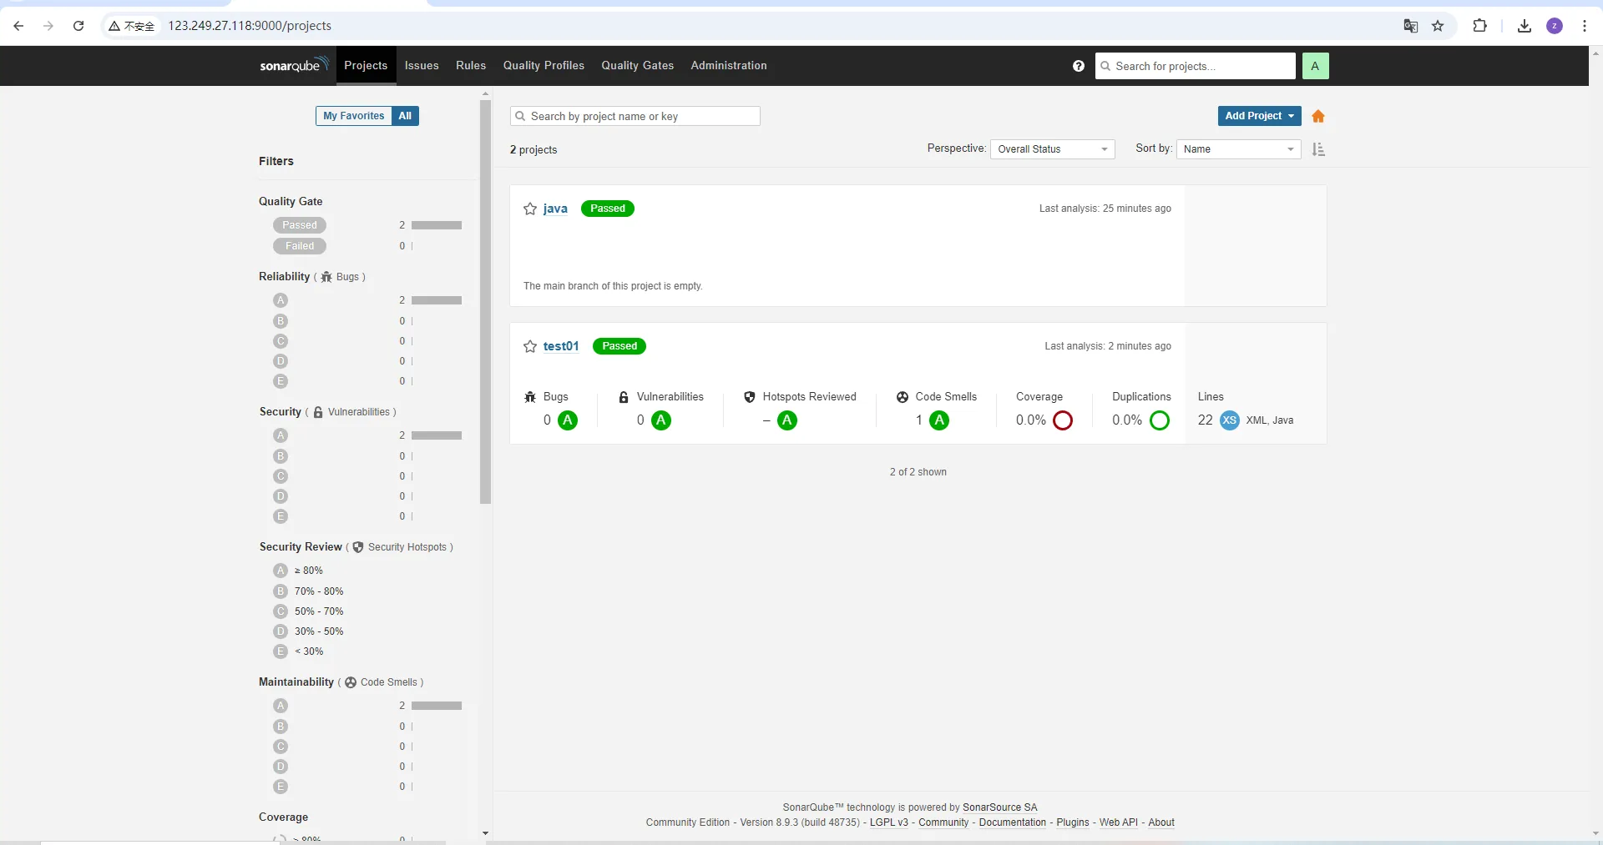Viewport: 1603px width, 845px height.
Task: Open the Documentation footer link
Action: pyautogui.click(x=1013, y=822)
